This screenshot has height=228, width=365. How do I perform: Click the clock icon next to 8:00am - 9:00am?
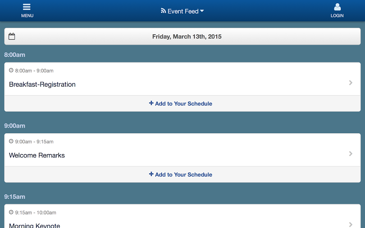pyautogui.click(x=11, y=70)
